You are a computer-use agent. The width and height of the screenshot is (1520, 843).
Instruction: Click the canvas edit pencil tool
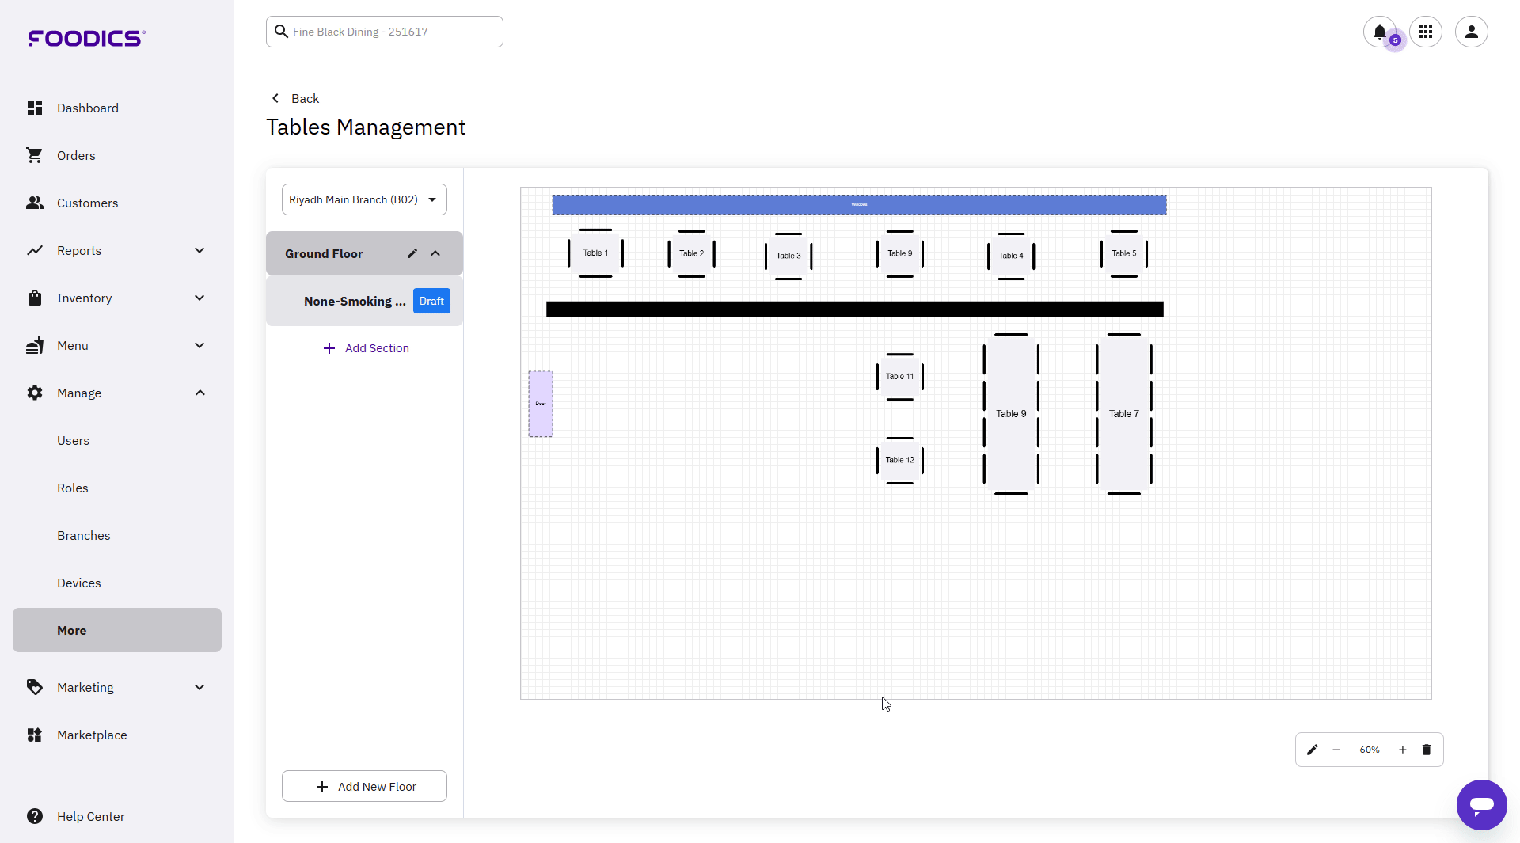pyautogui.click(x=1312, y=750)
